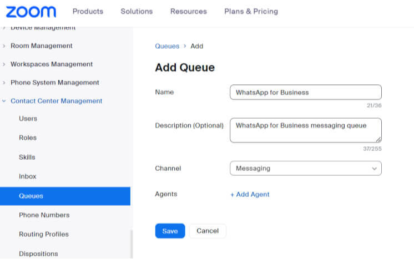The height and width of the screenshot is (259, 414).
Task: Expand Workspaces Management section
Action: 51,64
